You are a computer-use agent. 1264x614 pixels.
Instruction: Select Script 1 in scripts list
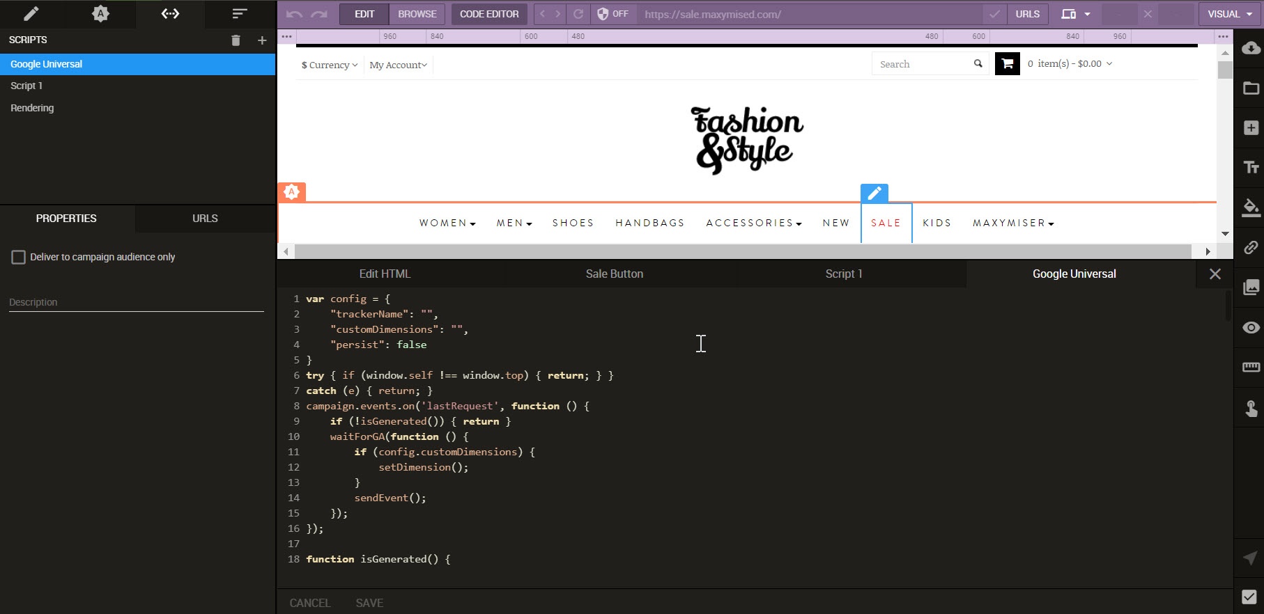click(x=138, y=86)
